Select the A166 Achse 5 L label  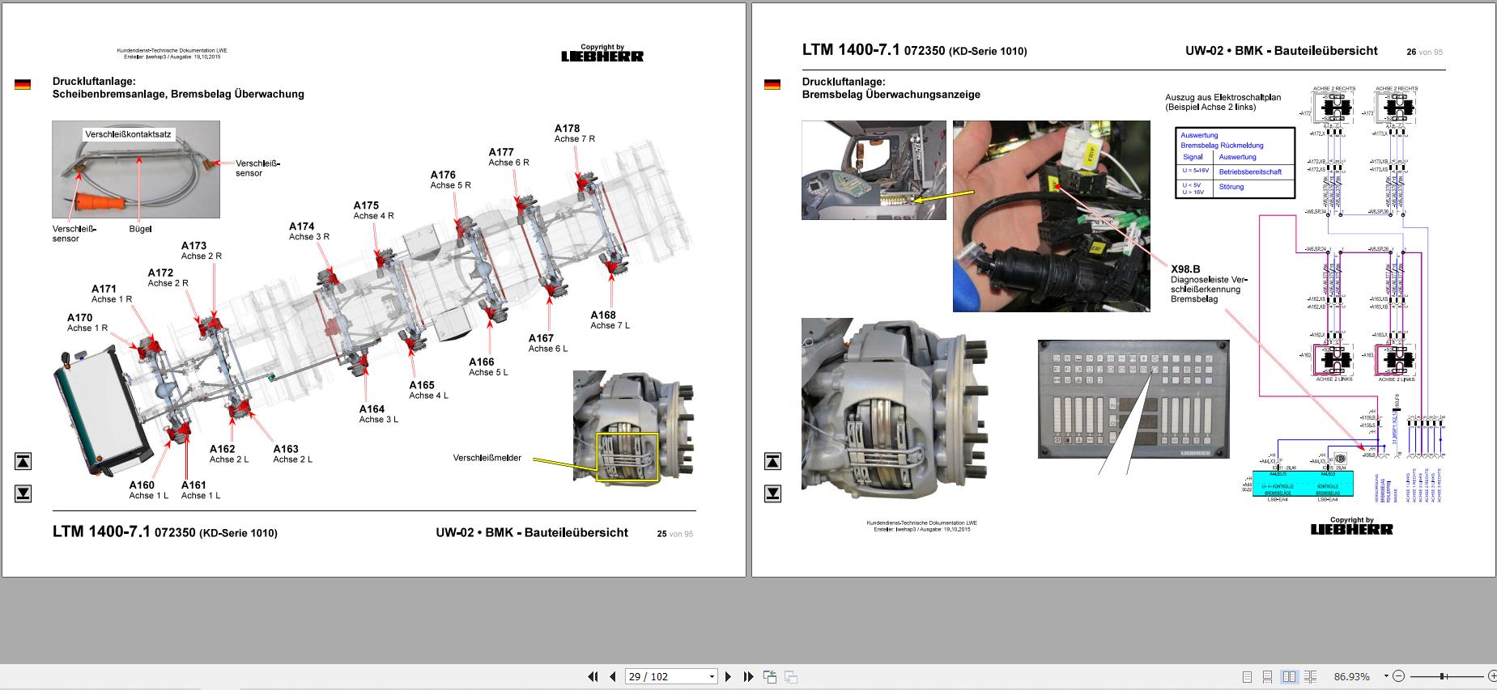[488, 367]
